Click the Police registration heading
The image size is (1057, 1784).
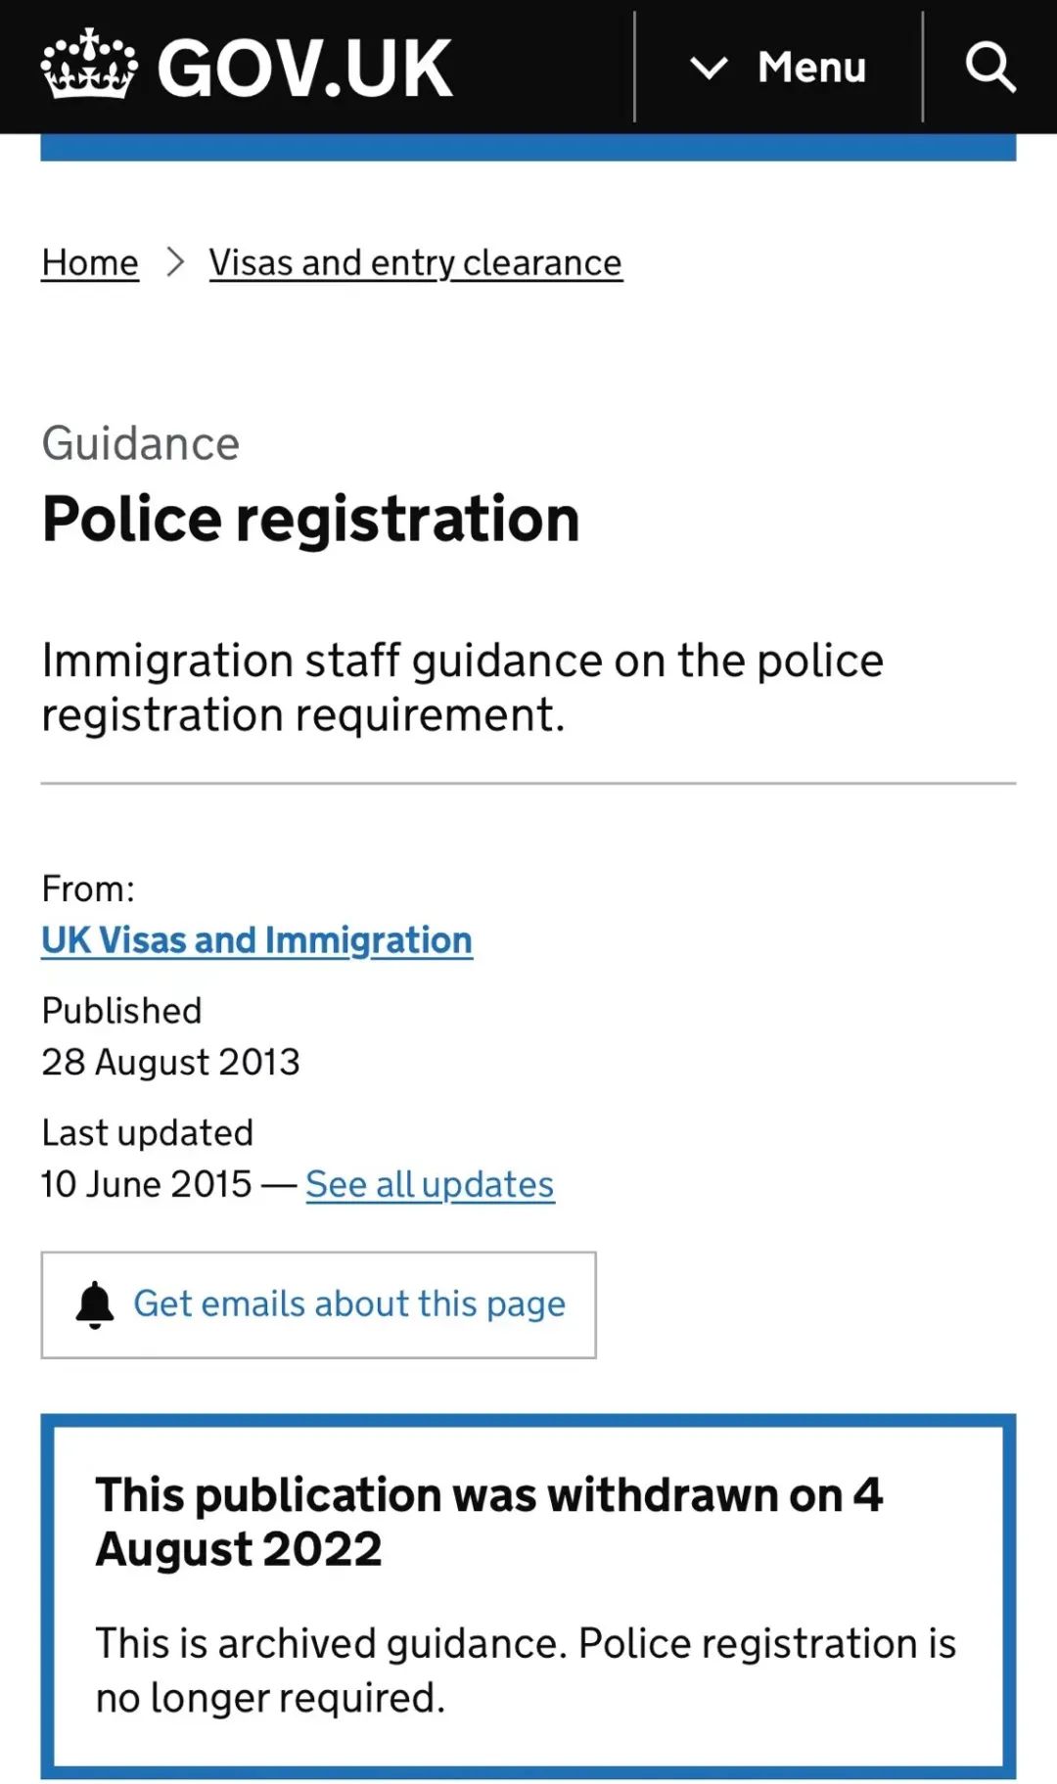point(310,518)
